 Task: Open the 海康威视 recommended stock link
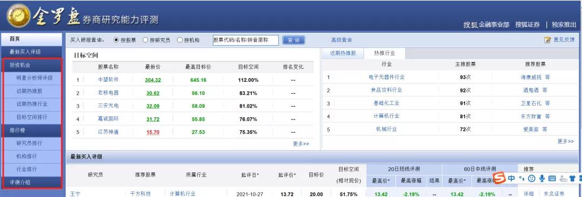coord(531,77)
